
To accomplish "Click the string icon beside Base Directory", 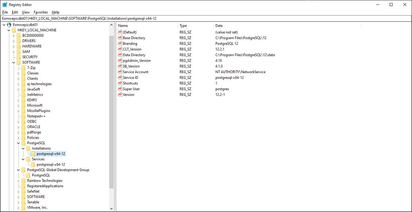I will [x=120, y=38].
